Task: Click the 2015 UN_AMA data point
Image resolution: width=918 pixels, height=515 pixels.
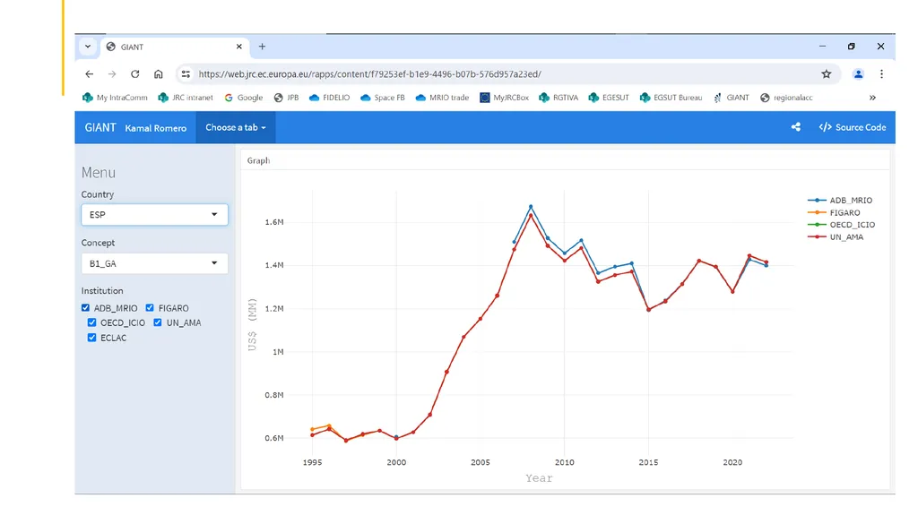Action: (x=649, y=310)
